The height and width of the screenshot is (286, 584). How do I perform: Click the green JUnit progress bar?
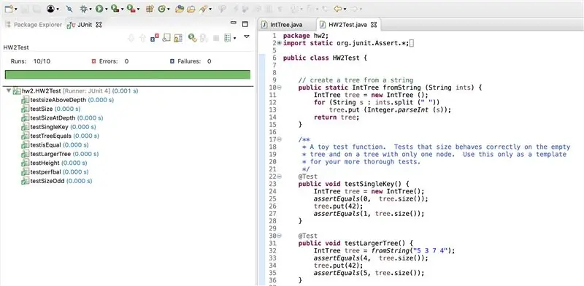(x=127, y=74)
